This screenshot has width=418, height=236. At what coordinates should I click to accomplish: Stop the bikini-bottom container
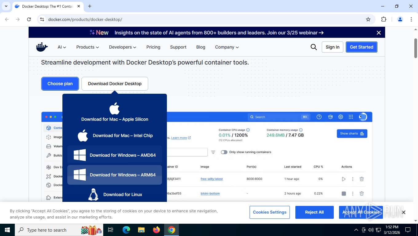click(x=344, y=194)
